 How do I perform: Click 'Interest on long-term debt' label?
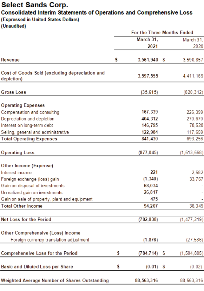click(27, 125)
